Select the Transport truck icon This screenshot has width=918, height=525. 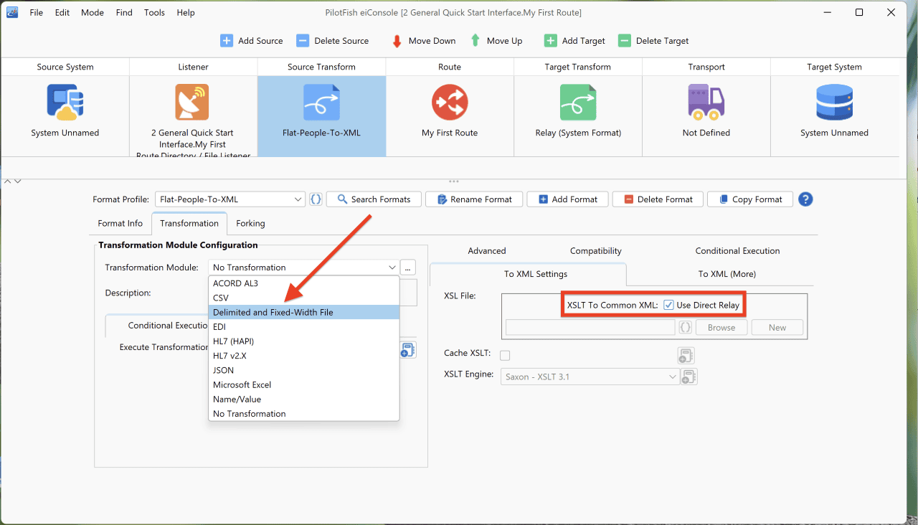706,102
